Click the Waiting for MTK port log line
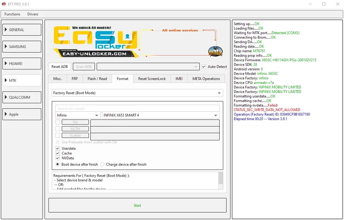This screenshot has width=344, height=220. [267, 33]
